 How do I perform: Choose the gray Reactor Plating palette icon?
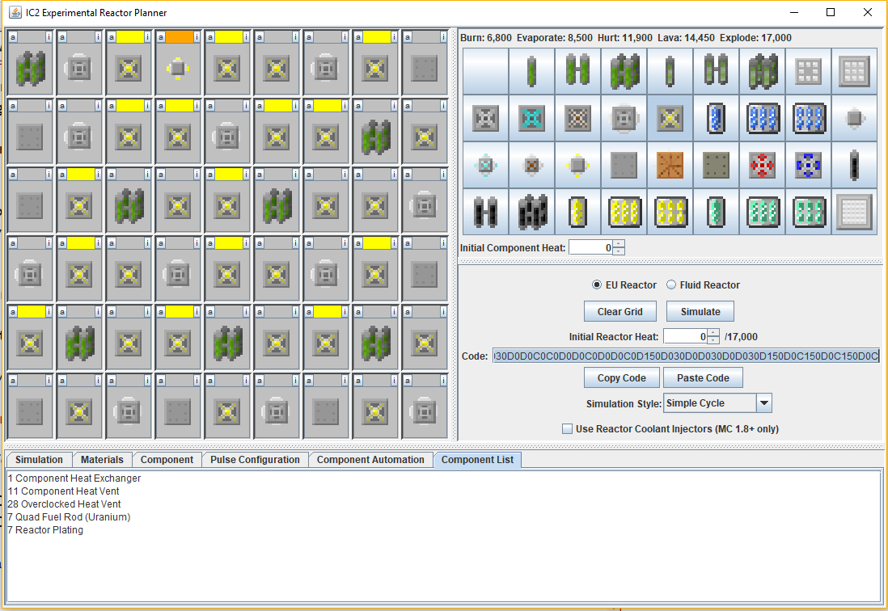coord(624,165)
